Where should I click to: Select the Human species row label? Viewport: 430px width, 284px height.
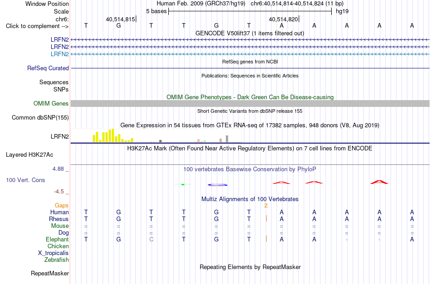click(x=59, y=212)
